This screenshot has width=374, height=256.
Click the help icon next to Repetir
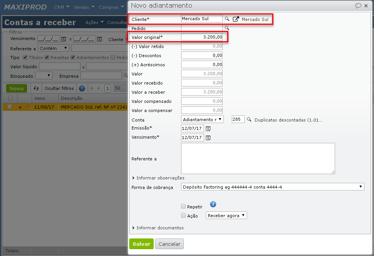[213, 204]
